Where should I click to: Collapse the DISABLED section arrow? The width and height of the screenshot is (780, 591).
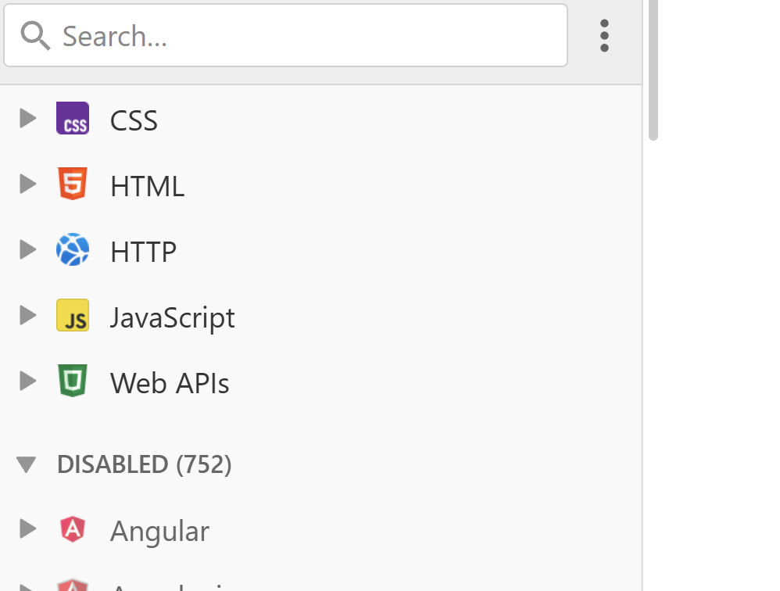click(x=26, y=464)
